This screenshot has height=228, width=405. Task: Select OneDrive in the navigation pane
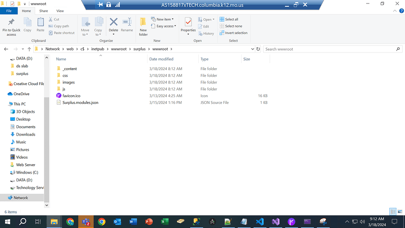click(x=22, y=94)
